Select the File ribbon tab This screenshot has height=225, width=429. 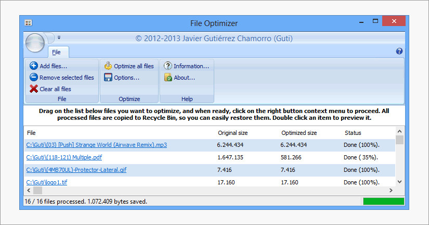pos(56,52)
